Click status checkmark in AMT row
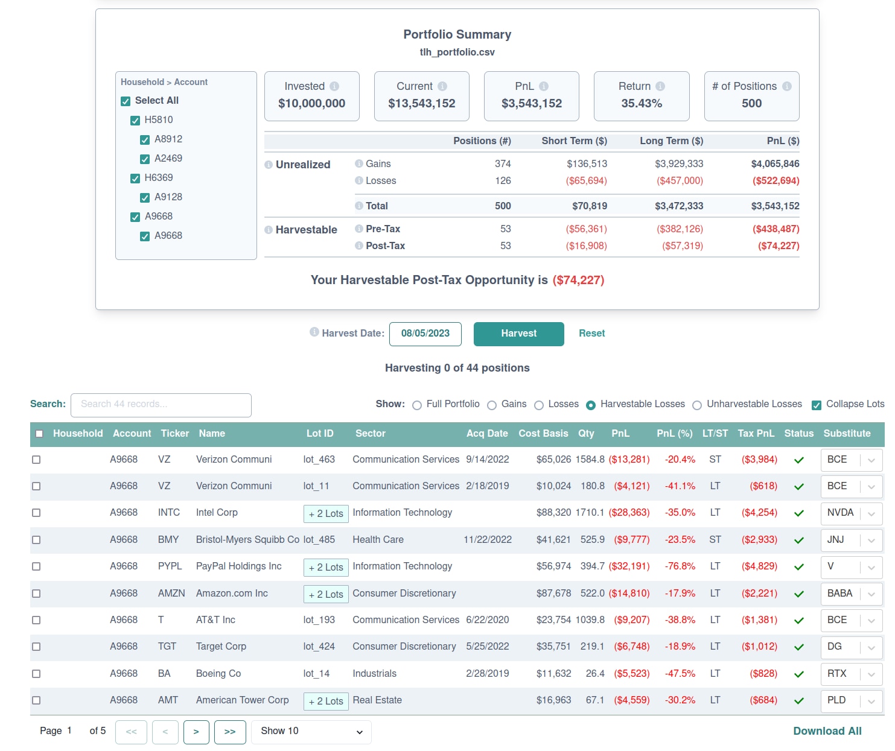This screenshot has width=895, height=751. pyautogui.click(x=799, y=701)
